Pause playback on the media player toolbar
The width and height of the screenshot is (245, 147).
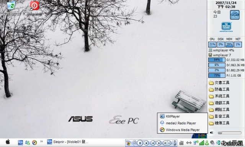click(140, 143)
